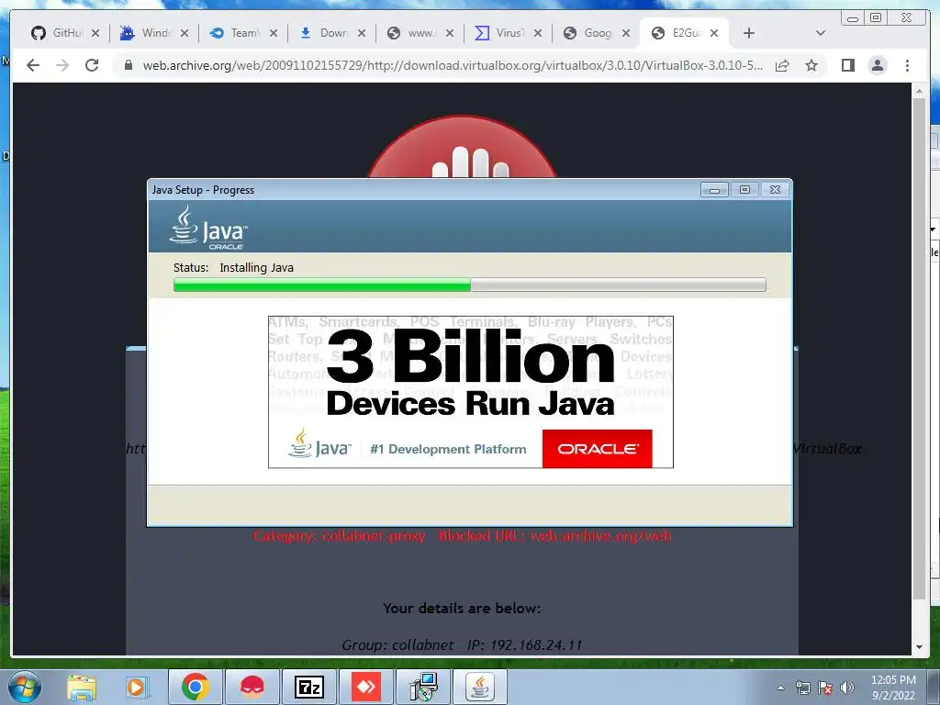Screen dimensions: 940x705
Task: Close the Download tab
Action: tap(362, 34)
